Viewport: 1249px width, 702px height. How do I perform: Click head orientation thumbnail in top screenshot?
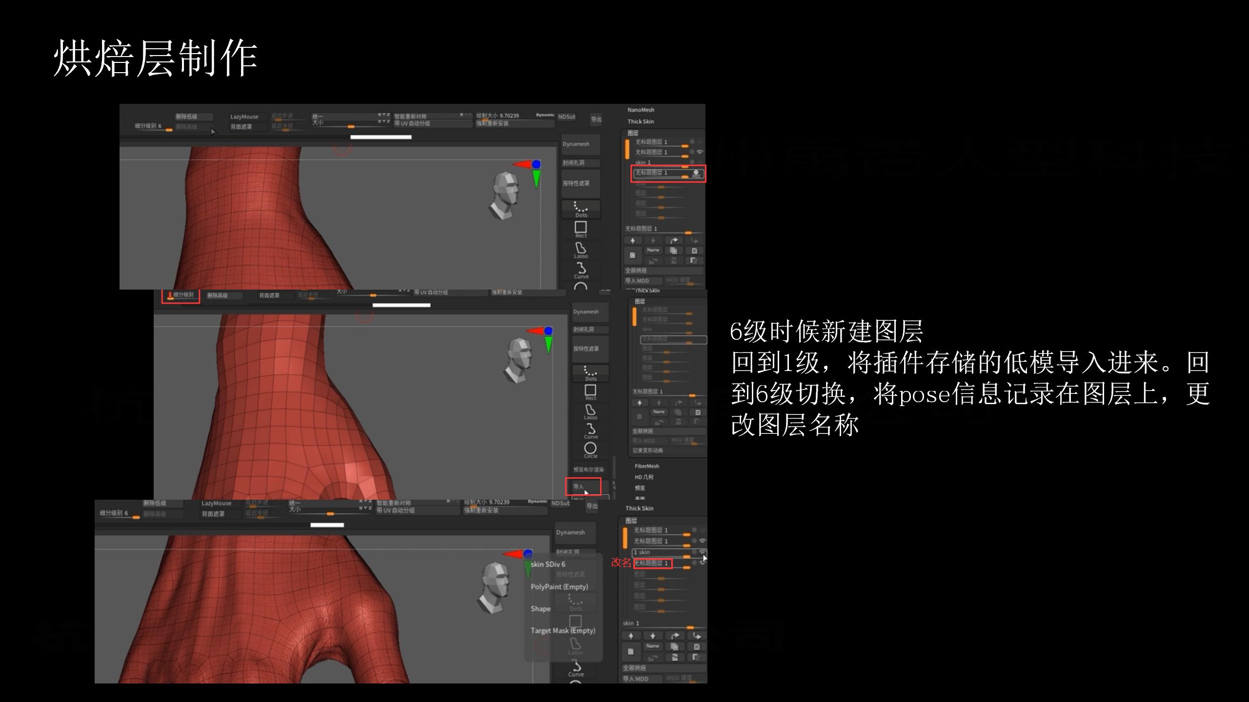(504, 196)
